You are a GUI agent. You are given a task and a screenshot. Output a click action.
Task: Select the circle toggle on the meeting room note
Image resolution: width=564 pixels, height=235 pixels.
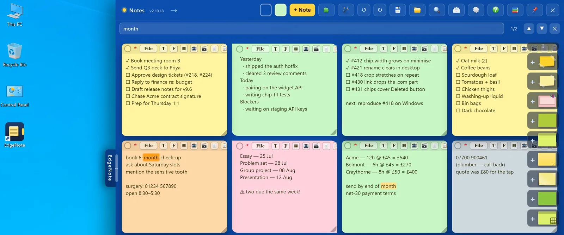point(128,49)
